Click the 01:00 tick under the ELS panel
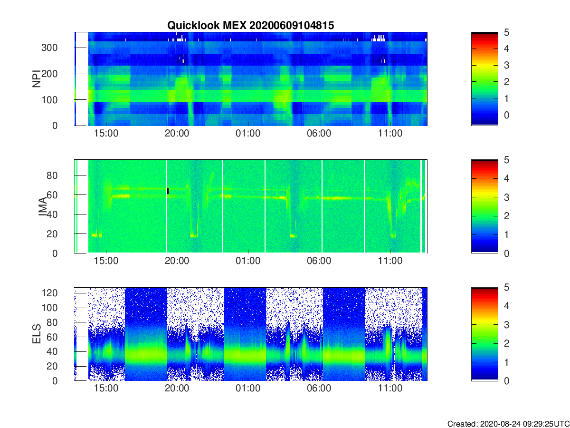The image size is (570, 428). click(x=248, y=389)
